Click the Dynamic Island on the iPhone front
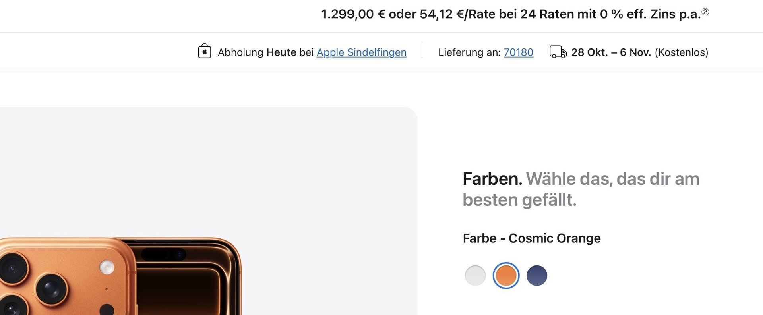 pyautogui.click(x=163, y=254)
